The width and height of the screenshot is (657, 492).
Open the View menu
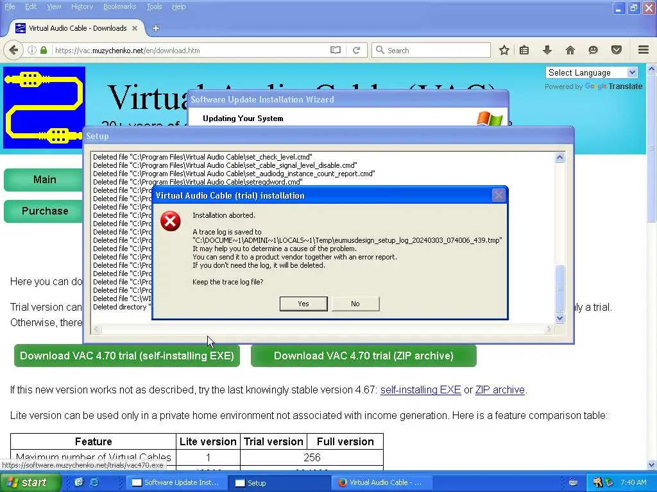pos(54,6)
